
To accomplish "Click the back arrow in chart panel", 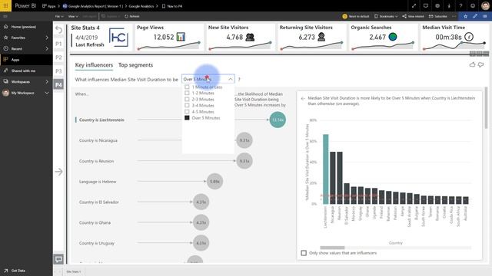I will click(303, 98).
